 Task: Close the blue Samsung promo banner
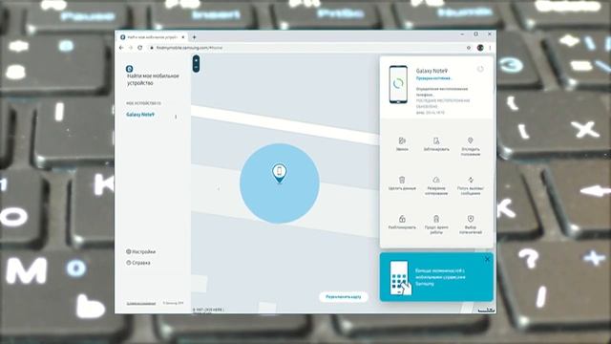click(x=487, y=259)
